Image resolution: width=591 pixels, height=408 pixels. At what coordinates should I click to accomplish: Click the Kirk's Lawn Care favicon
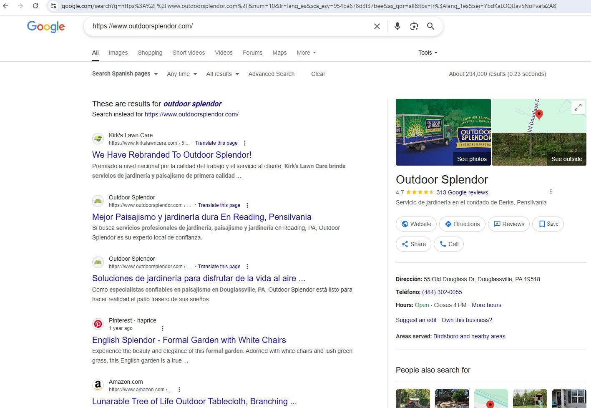pyautogui.click(x=98, y=139)
